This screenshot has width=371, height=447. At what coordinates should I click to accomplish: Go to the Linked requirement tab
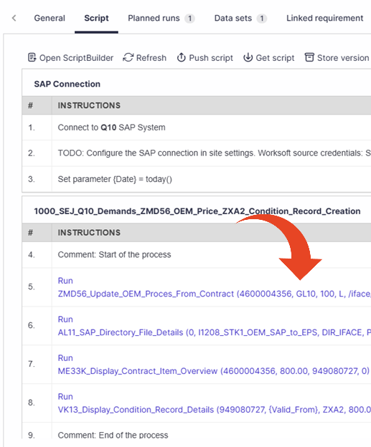click(x=325, y=18)
